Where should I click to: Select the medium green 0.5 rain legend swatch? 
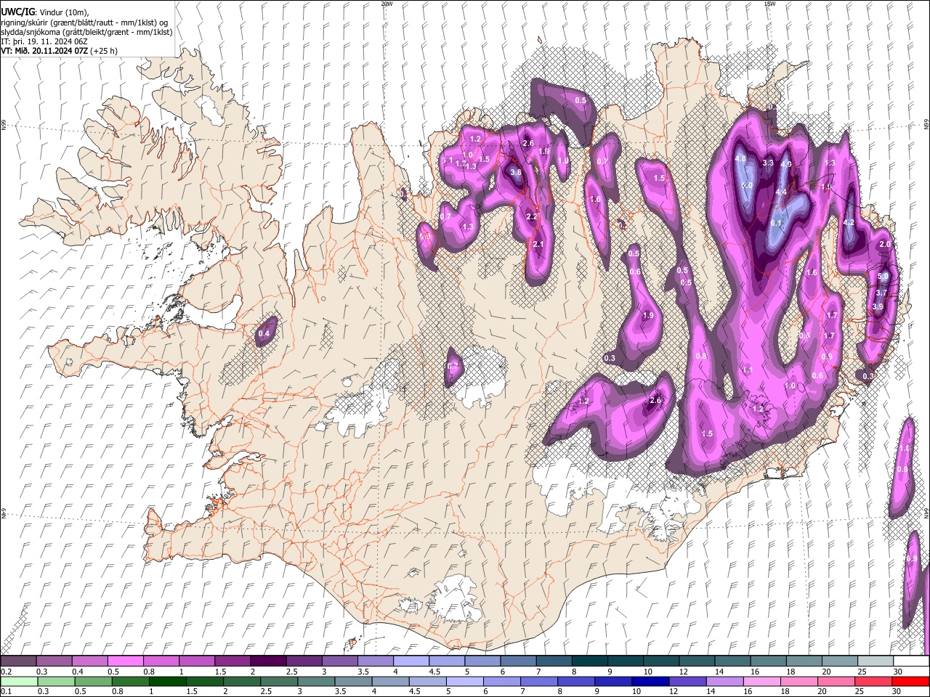[x=94, y=682]
